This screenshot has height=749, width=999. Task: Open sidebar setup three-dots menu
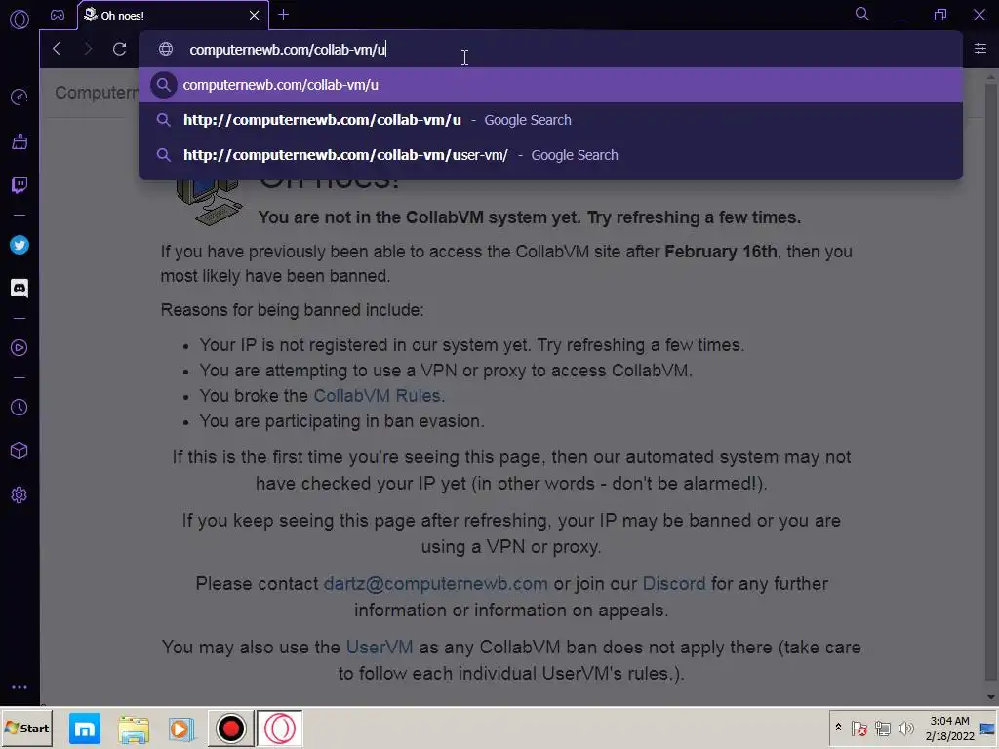[x=20, y=687]
